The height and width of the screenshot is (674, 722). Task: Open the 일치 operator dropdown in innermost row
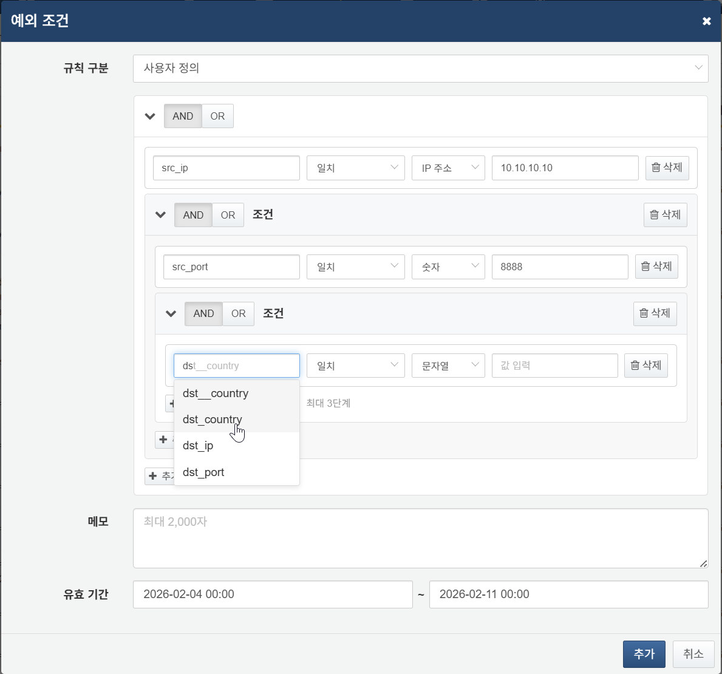[355, 366]
